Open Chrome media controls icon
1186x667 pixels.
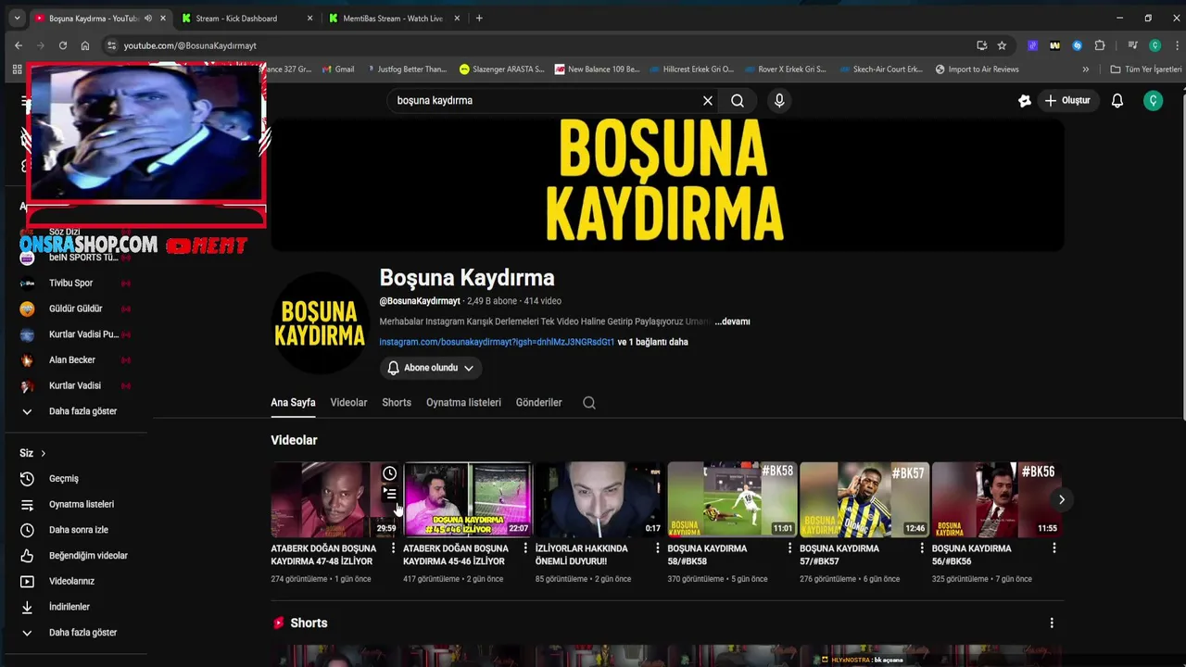(x=1132, y=45)
